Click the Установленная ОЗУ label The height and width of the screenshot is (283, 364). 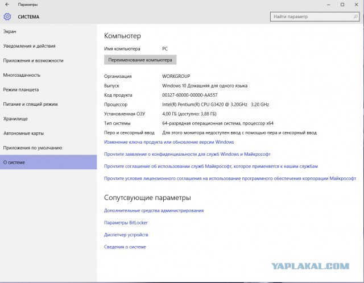(x=125, y=114)
